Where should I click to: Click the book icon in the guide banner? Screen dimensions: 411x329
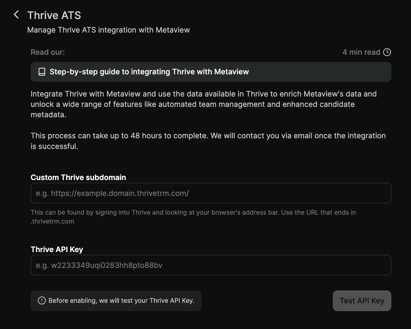point(42,72)
